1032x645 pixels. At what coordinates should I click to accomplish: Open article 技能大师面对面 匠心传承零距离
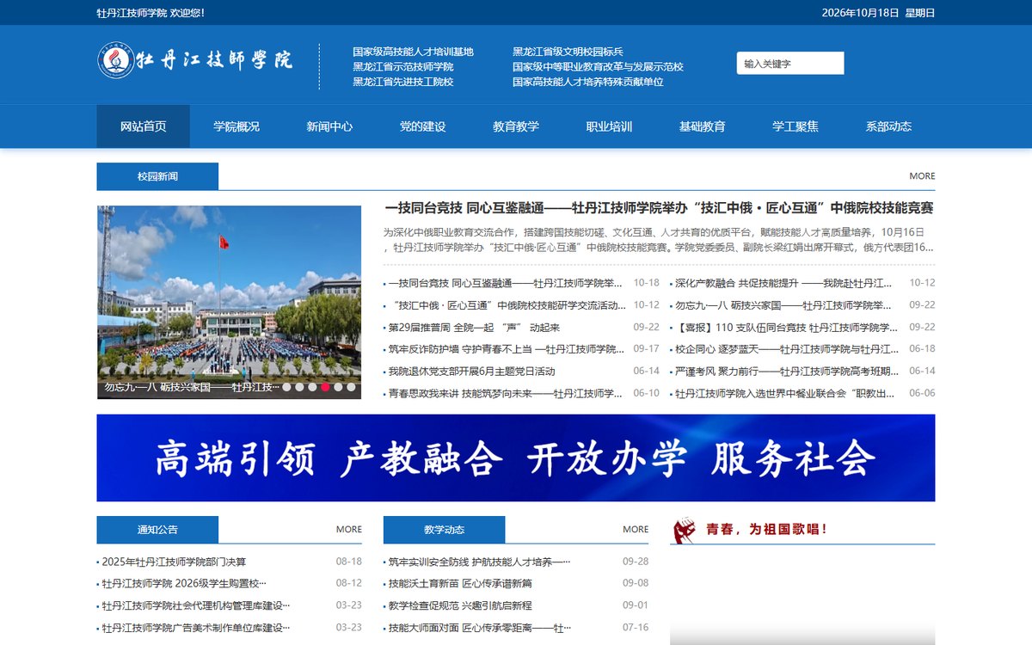(478, 628)
